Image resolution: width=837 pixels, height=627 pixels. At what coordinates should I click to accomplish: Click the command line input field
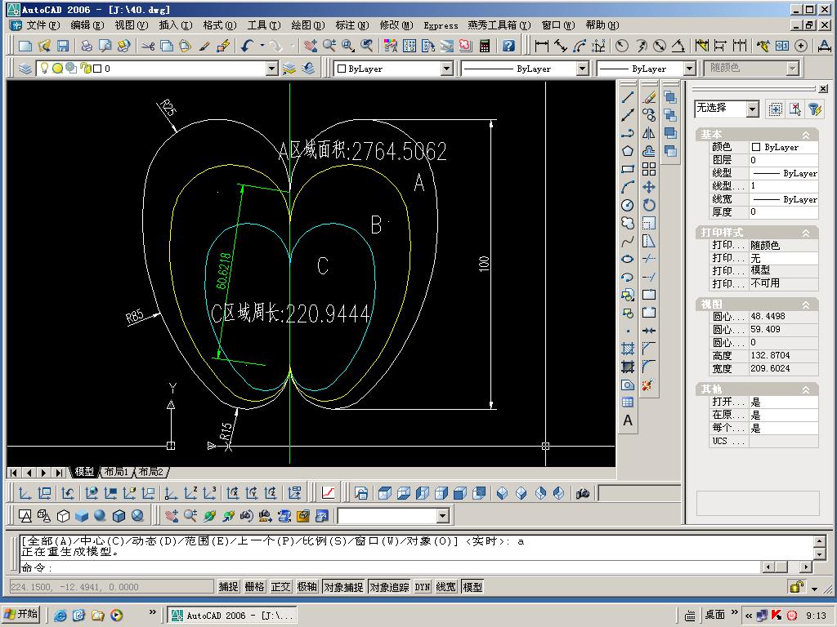390,567
